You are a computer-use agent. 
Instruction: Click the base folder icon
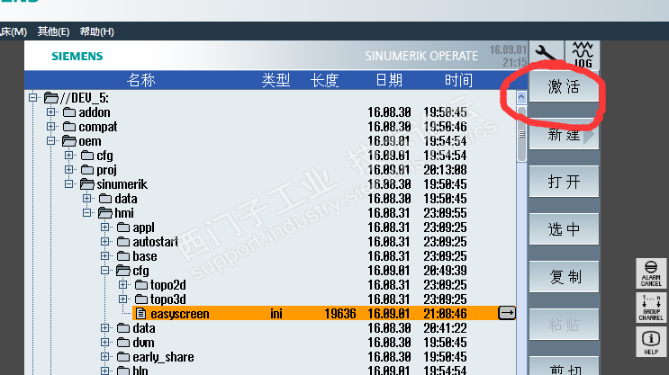[123, 256]
